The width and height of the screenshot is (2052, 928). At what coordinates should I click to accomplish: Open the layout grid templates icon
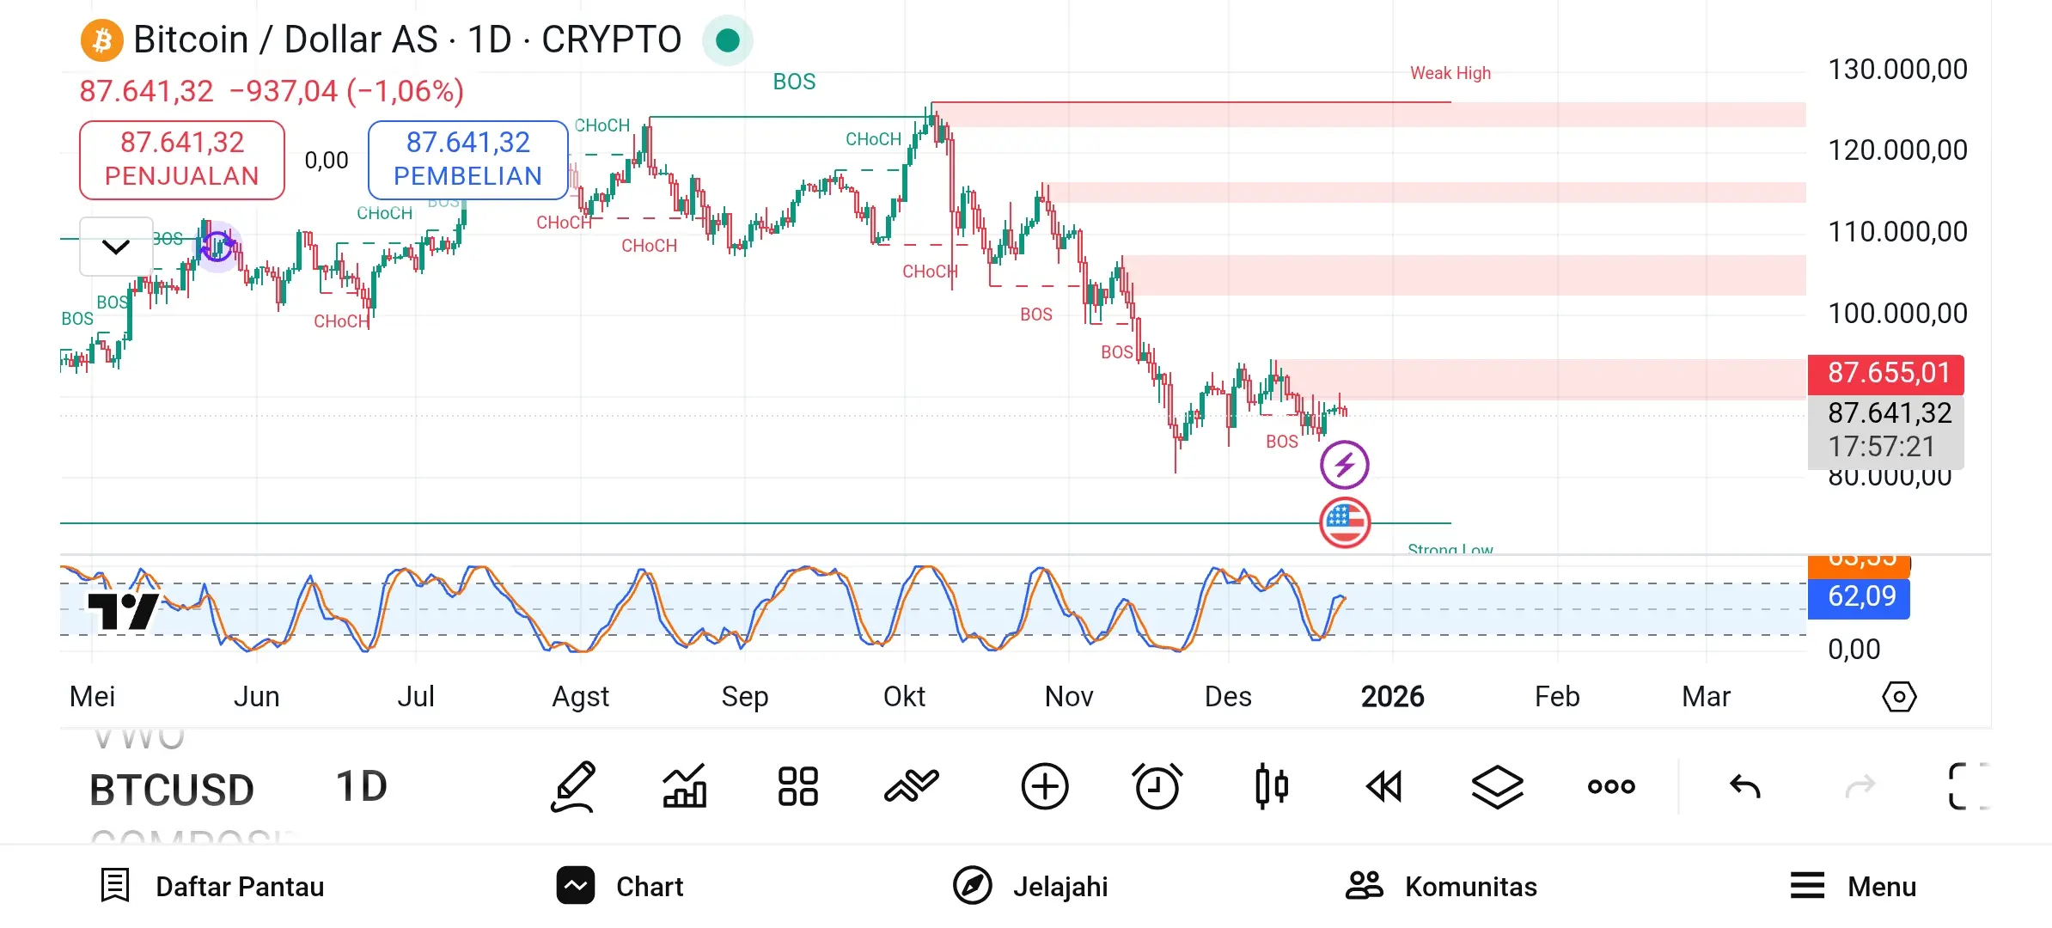point(797,786)
